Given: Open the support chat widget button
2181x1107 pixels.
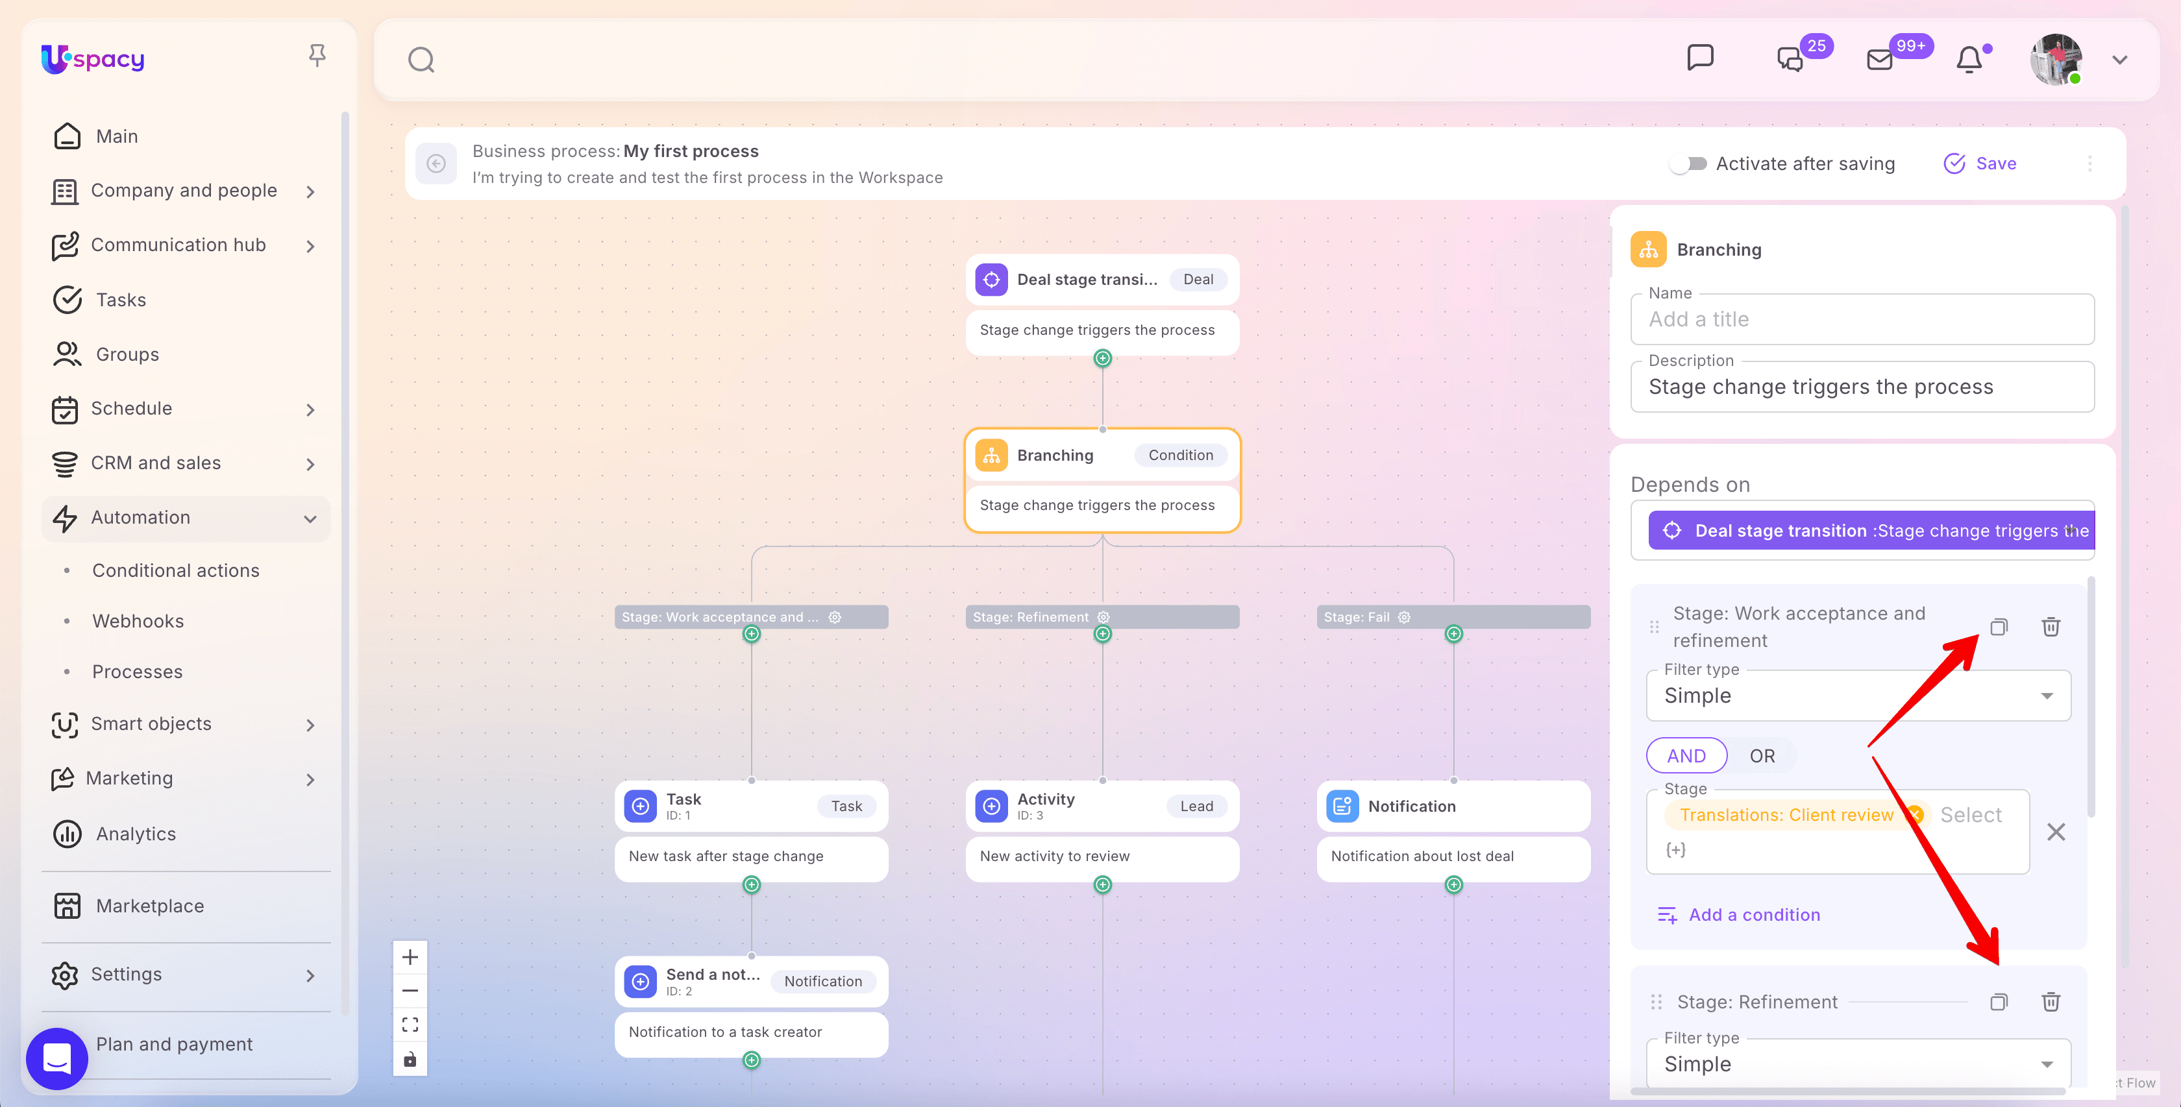Looking at the screenshot, I should [x=56, y=1058].
